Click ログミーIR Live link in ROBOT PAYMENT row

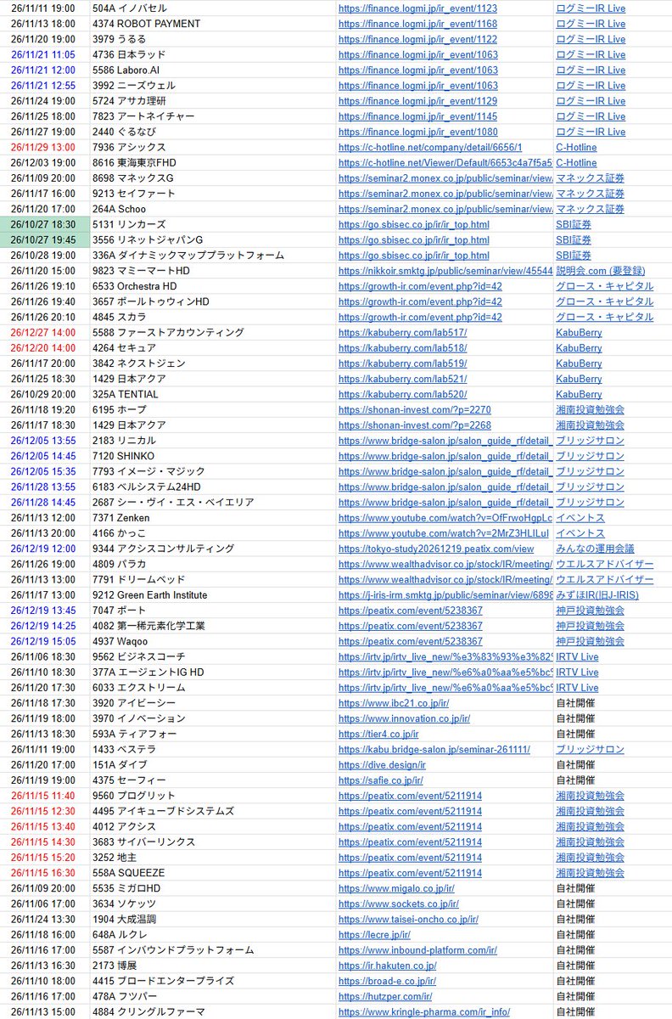point(591,24)
